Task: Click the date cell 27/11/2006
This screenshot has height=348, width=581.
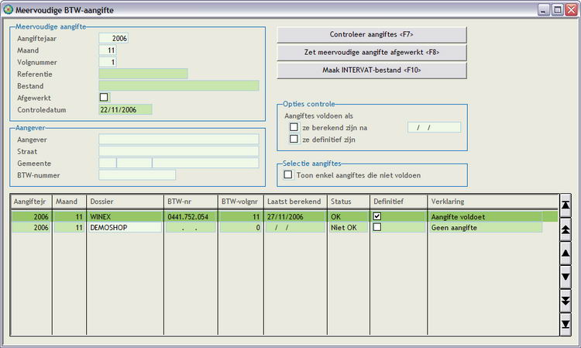Action: click(x=295, y=216)
